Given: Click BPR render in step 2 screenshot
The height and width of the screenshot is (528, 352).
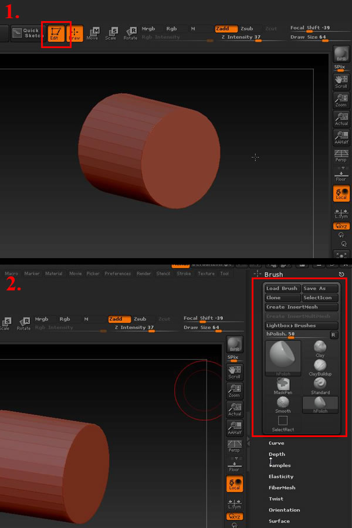Looking at the screenshot, I should tap(235, 344).
